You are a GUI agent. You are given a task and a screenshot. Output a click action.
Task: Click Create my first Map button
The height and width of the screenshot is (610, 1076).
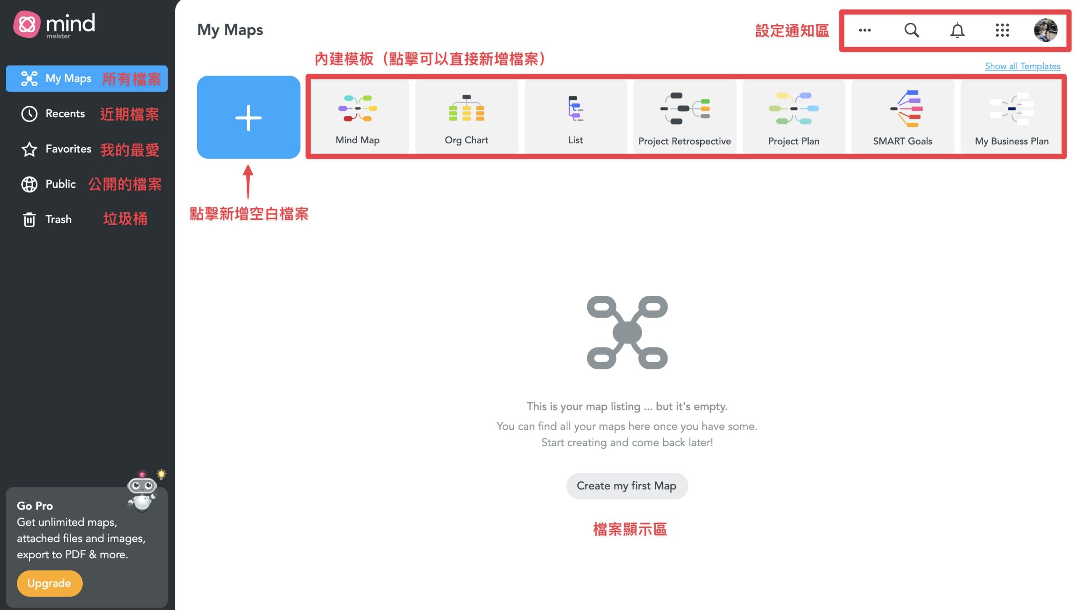click(627, 486)
